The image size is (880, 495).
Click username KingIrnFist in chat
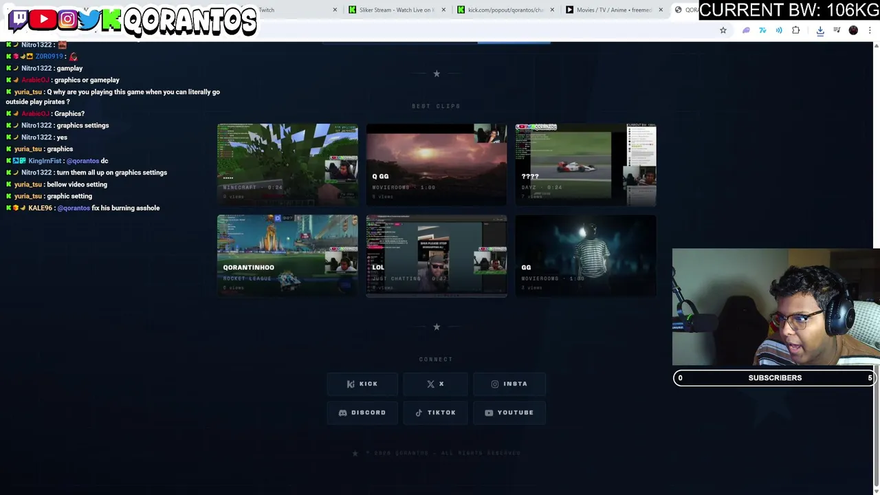pos(45,161)
